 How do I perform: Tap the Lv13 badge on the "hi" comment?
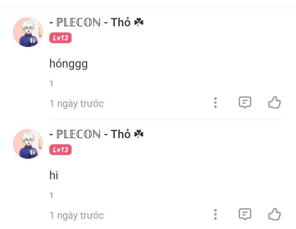tap(60, 150)
